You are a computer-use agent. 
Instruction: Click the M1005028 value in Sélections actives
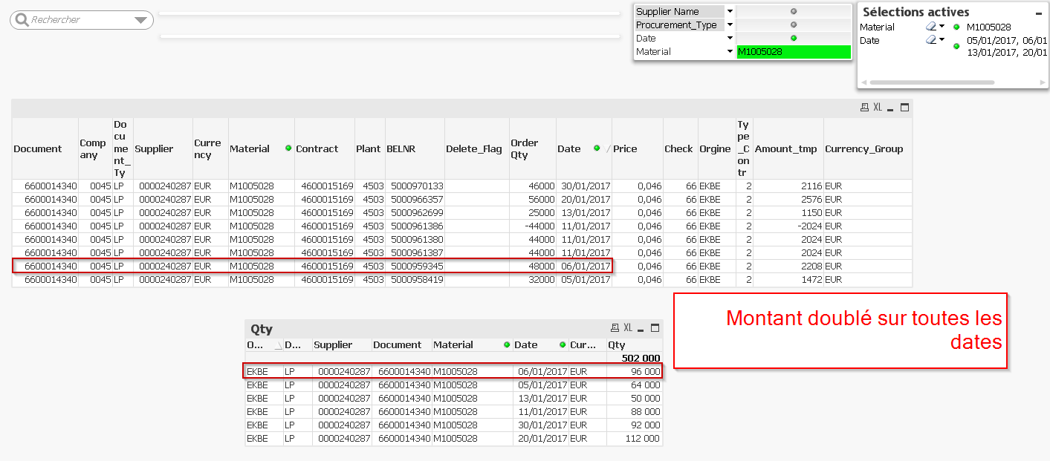pyautogui.click(x=988, y=27)
